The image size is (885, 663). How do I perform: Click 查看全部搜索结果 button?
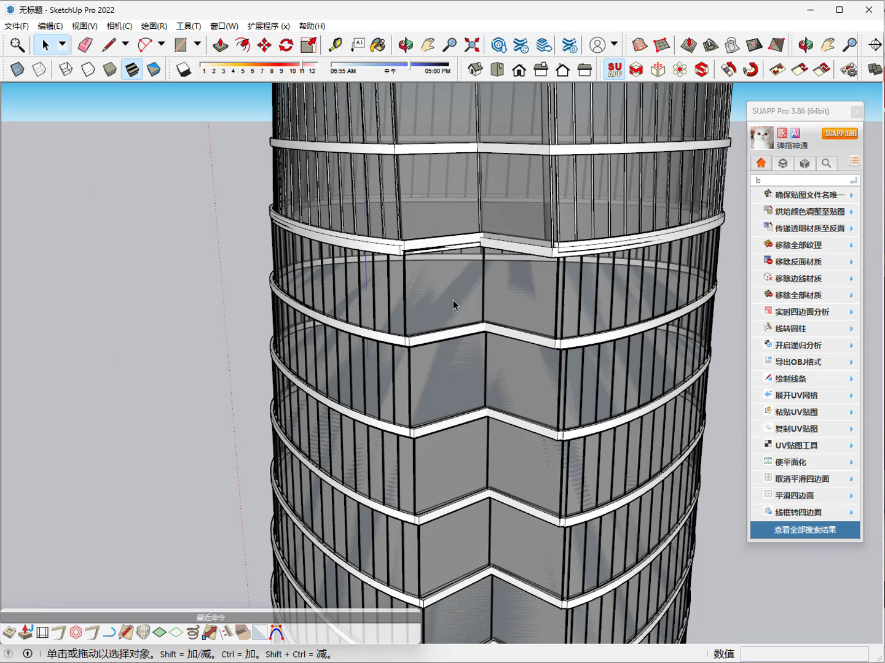pyautogui.click(x=805, y=530)
